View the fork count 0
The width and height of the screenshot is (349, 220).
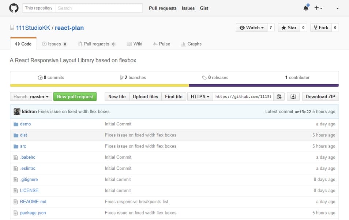pos(335,27)
